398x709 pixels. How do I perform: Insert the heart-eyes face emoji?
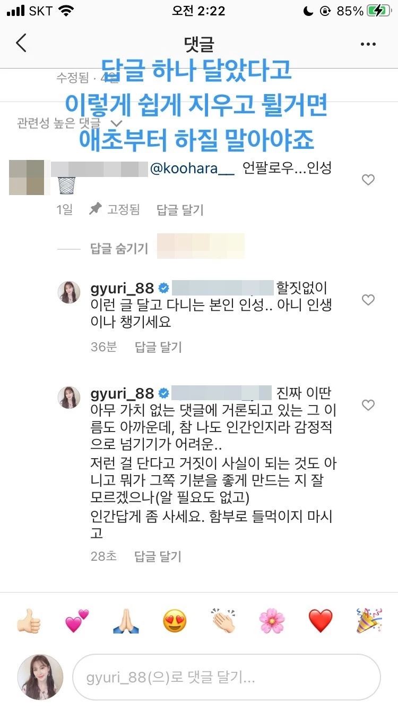click(175, 621)
